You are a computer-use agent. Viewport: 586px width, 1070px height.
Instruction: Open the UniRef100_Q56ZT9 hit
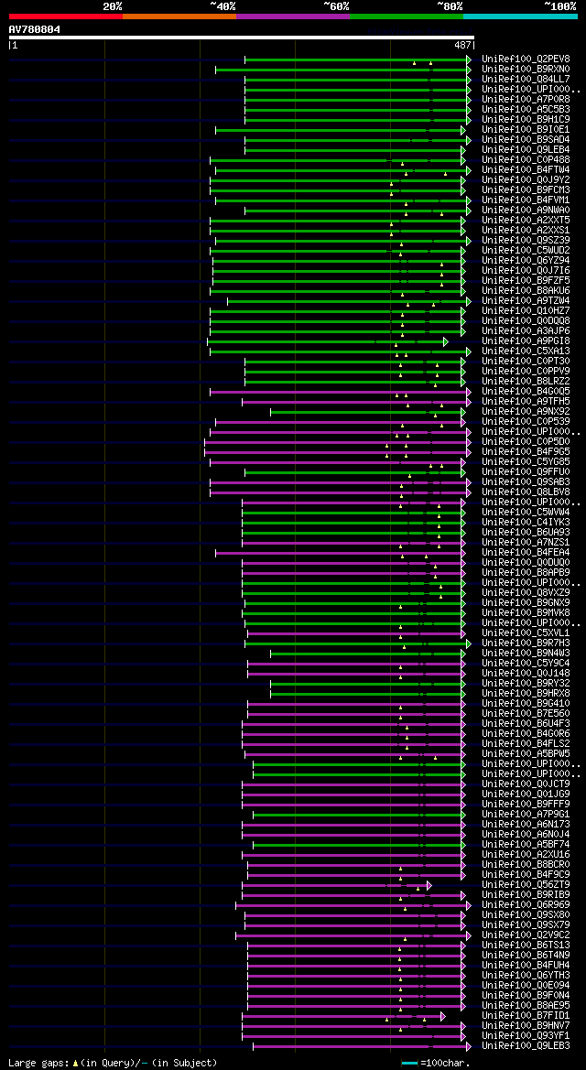[x=526, y=884]
